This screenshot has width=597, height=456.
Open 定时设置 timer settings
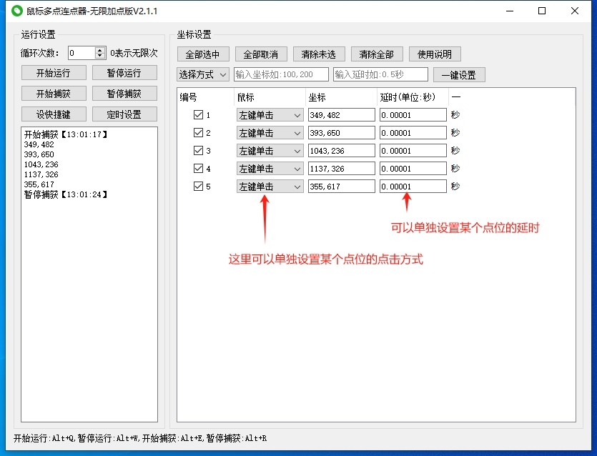124,114
